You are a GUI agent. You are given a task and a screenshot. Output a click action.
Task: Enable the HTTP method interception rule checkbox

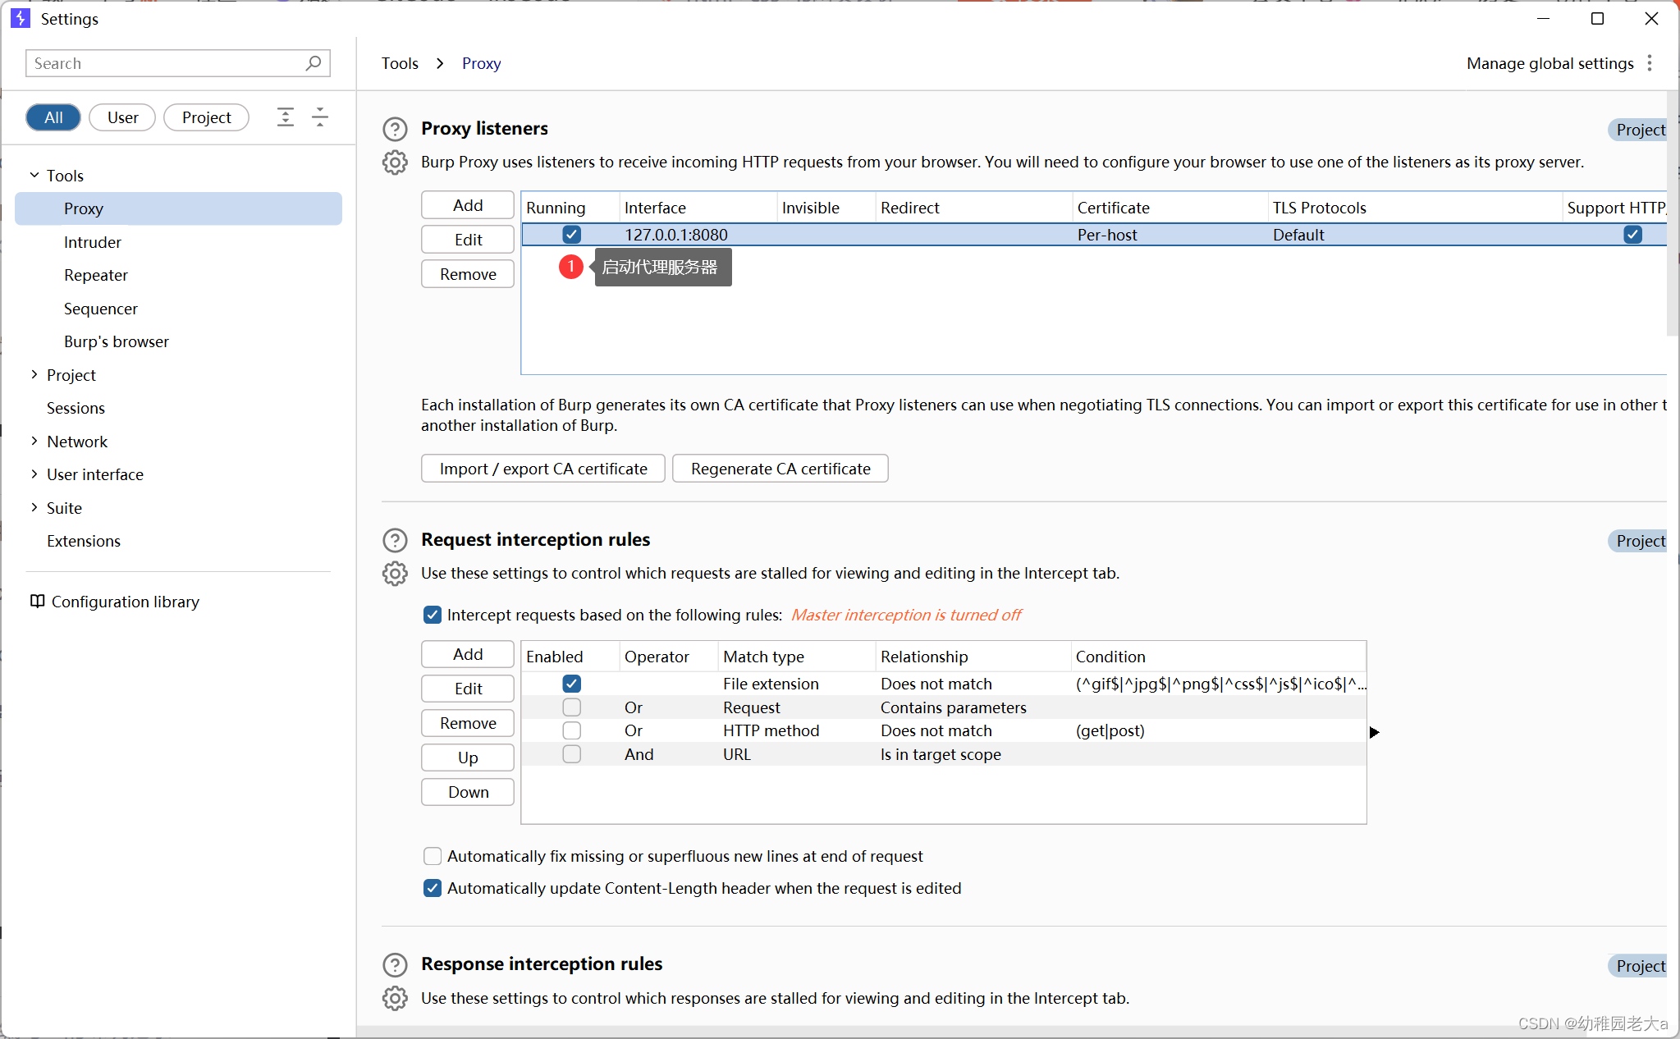coord(572,730)
